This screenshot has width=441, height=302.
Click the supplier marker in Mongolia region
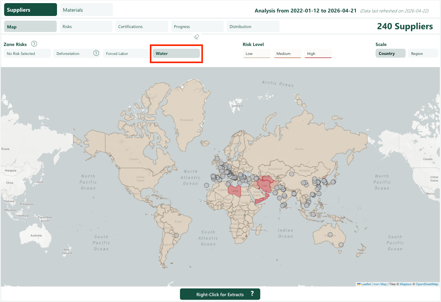click(292, 174)
